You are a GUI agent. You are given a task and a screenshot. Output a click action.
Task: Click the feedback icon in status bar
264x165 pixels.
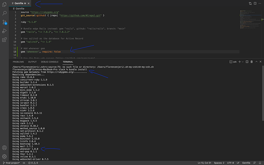(255, 163)
